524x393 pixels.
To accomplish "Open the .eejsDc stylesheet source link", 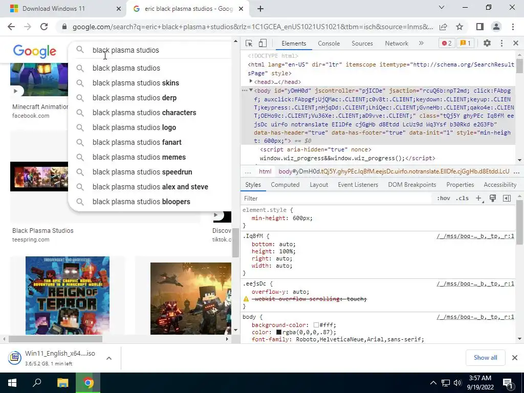I will tap(475, 283).
